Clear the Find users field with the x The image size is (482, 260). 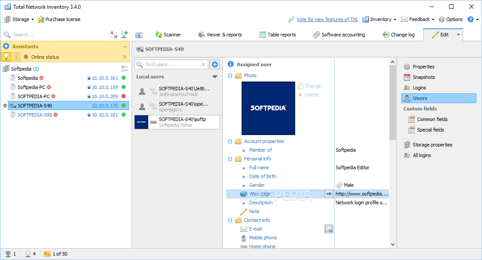tap(203, 64)
